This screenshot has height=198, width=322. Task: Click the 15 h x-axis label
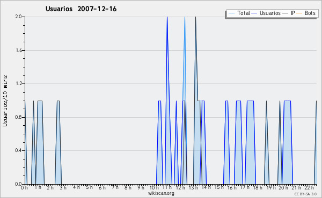(x=219, y=187)
